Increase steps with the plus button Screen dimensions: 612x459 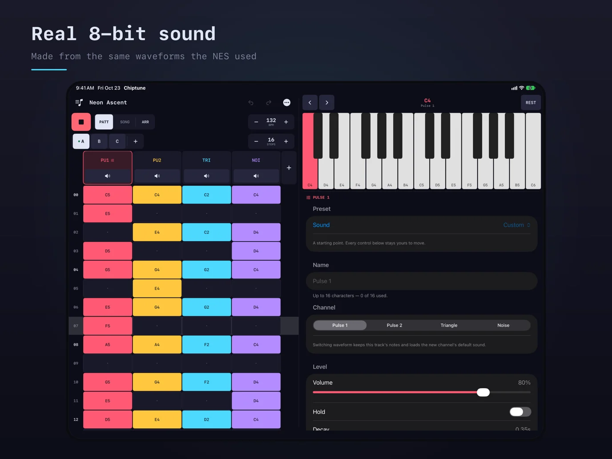[x=286, y=141]
